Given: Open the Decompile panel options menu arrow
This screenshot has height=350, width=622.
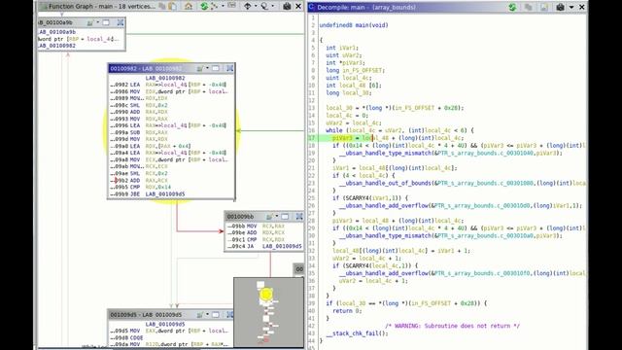Looking at the screenshot, I should pos(571,7).
